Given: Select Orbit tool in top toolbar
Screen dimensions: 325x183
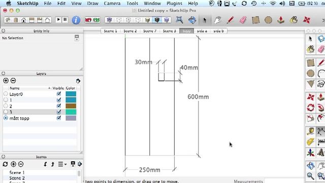Looking at the screenshot, I should pos(192,20).
